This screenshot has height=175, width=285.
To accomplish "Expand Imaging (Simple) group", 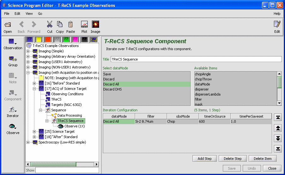I will 28,51.
